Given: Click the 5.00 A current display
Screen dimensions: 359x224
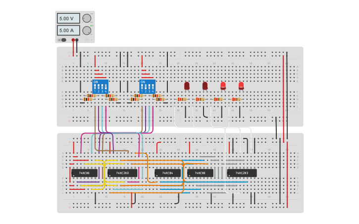Looking at the screenshot, I should (68, 31).
